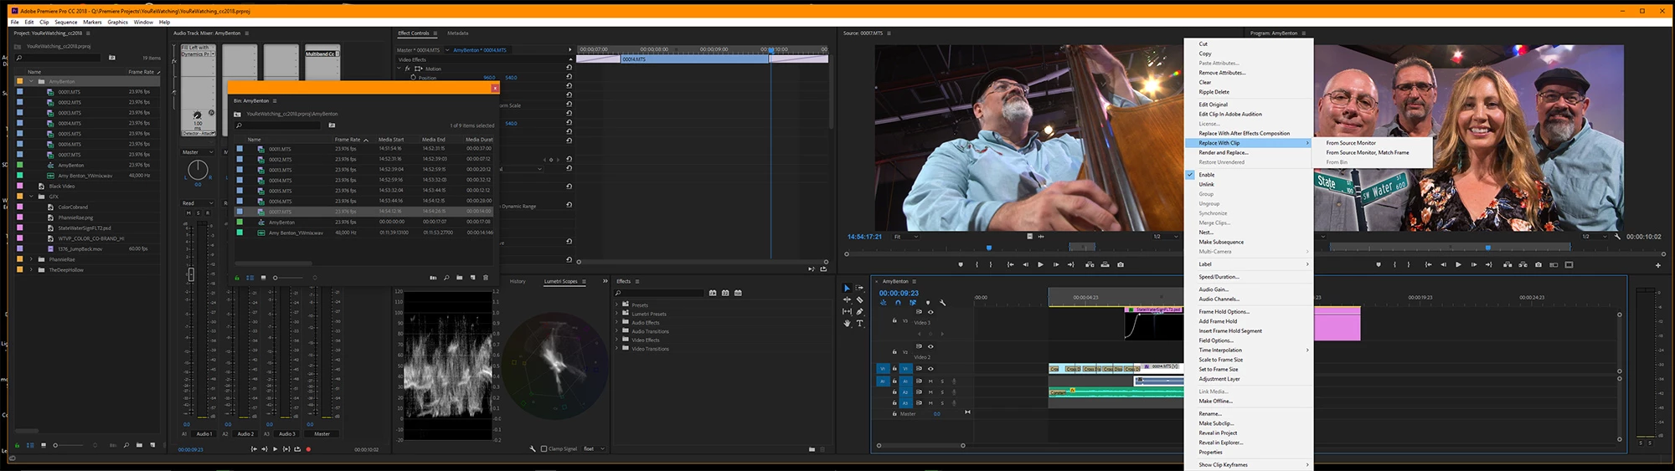1675x471 pixels.
Task: Select Reveal in Project
Action: (x=1218, y=433)
